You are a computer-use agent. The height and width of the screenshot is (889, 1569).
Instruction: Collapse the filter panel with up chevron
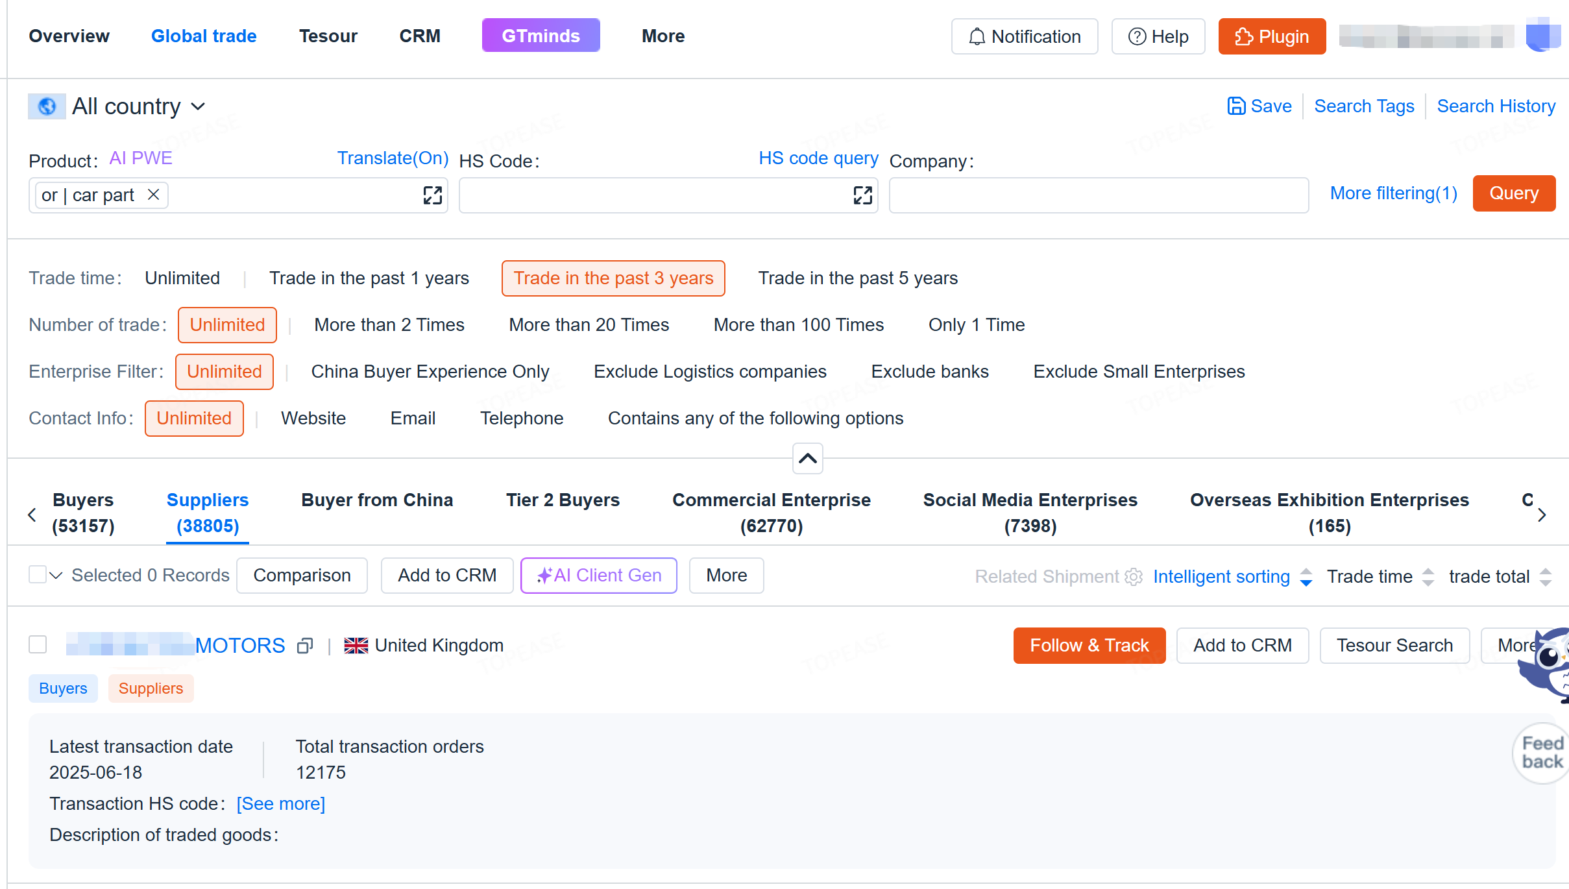coord(808,459)
